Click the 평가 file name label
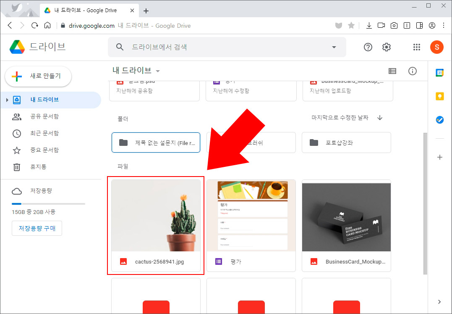This screenshot has width=452, height=314. (236, 262)
